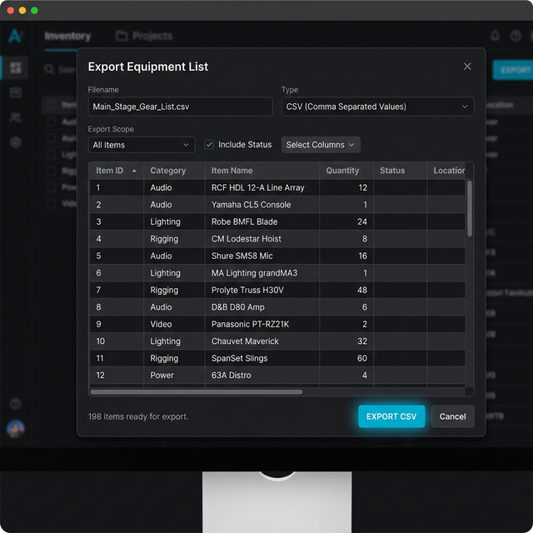The image size is (533, 533).
Task: Click the Filename input field
Action: coord(180,107)
